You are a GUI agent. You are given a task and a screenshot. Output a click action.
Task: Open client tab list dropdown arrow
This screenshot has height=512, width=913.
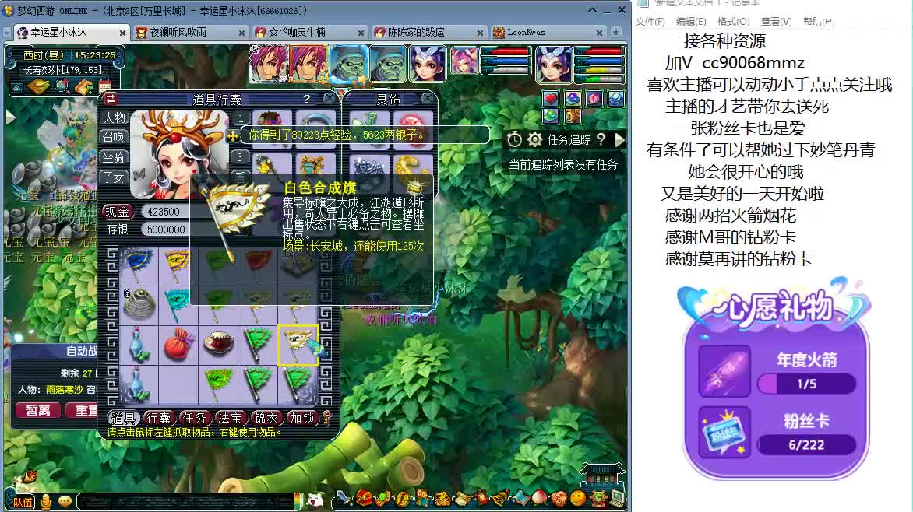(6, 33)
